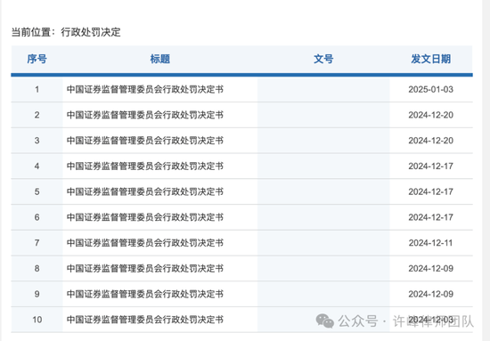The image size is (490, 341).
Task: Click serial number 5 cell
Action: click(x=37, y=191)
